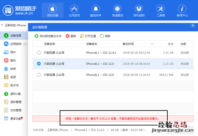Viewport: 198px width, 136px height.
Task: Click the 备份时间 sort arrow
Action: tap(152, 44)
